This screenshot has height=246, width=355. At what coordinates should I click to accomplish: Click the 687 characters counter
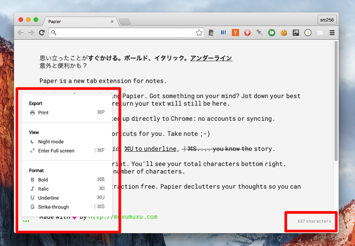coord(314,221)
